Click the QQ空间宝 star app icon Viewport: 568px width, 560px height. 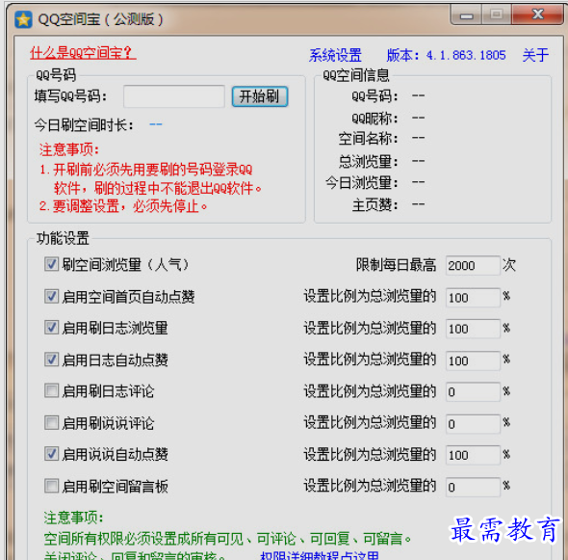[23, 19]
